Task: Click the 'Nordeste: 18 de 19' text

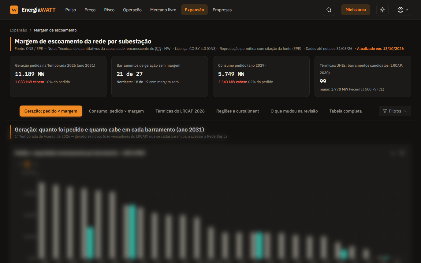Action: 132,82
